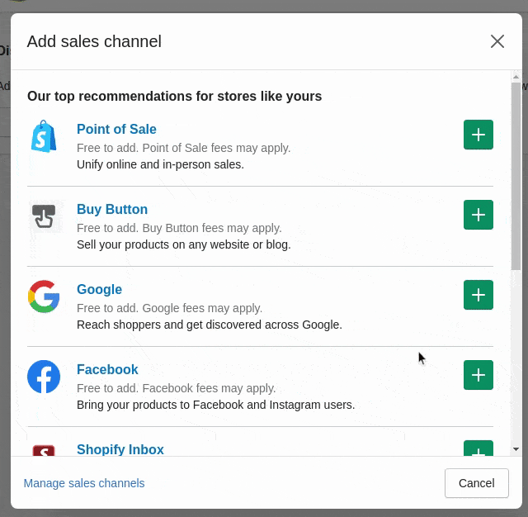Screen dimensions: 528x517
Task: Click the Facebook logo icon
Action: coord(44,377)
